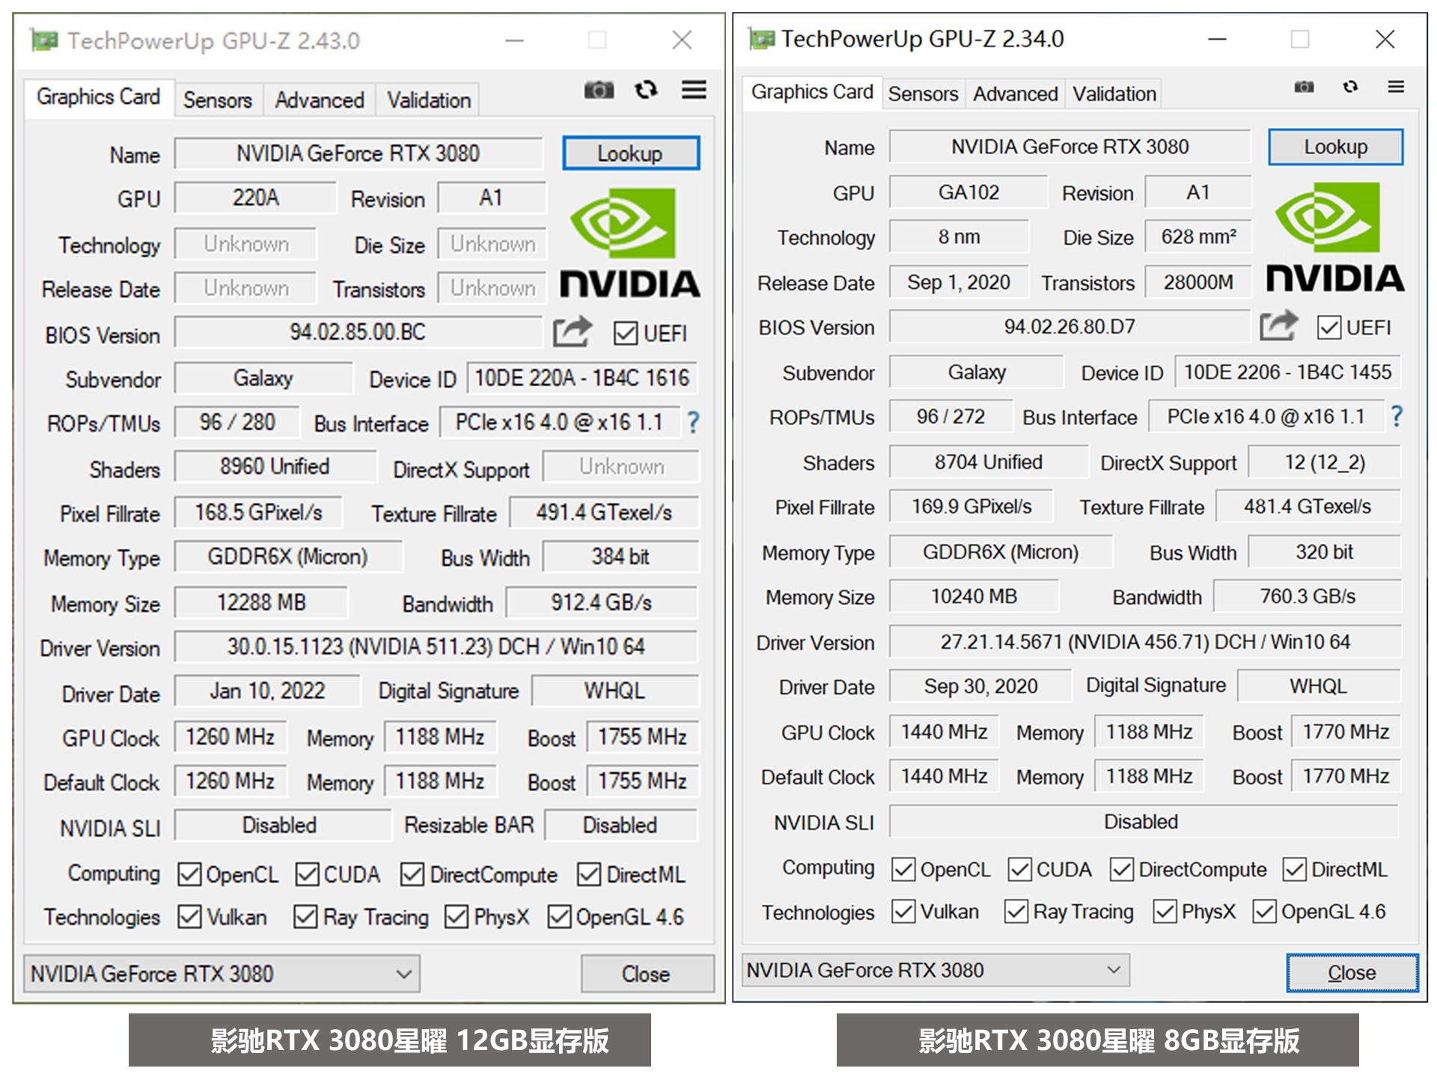Open the hamburger menu in GPU-Z 2.34.0
Viewport: 1437px width, 1086px height.
pyautogui.click(x=1396, y=87)
